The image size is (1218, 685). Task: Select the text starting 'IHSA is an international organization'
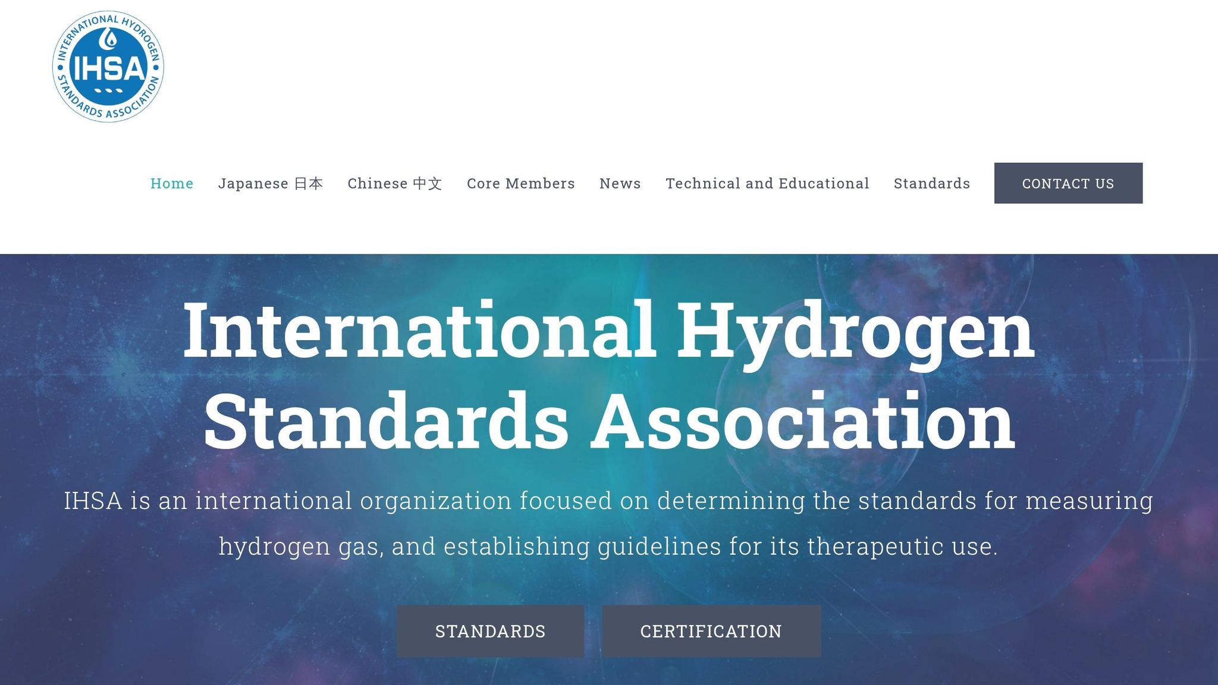(608, 523)
